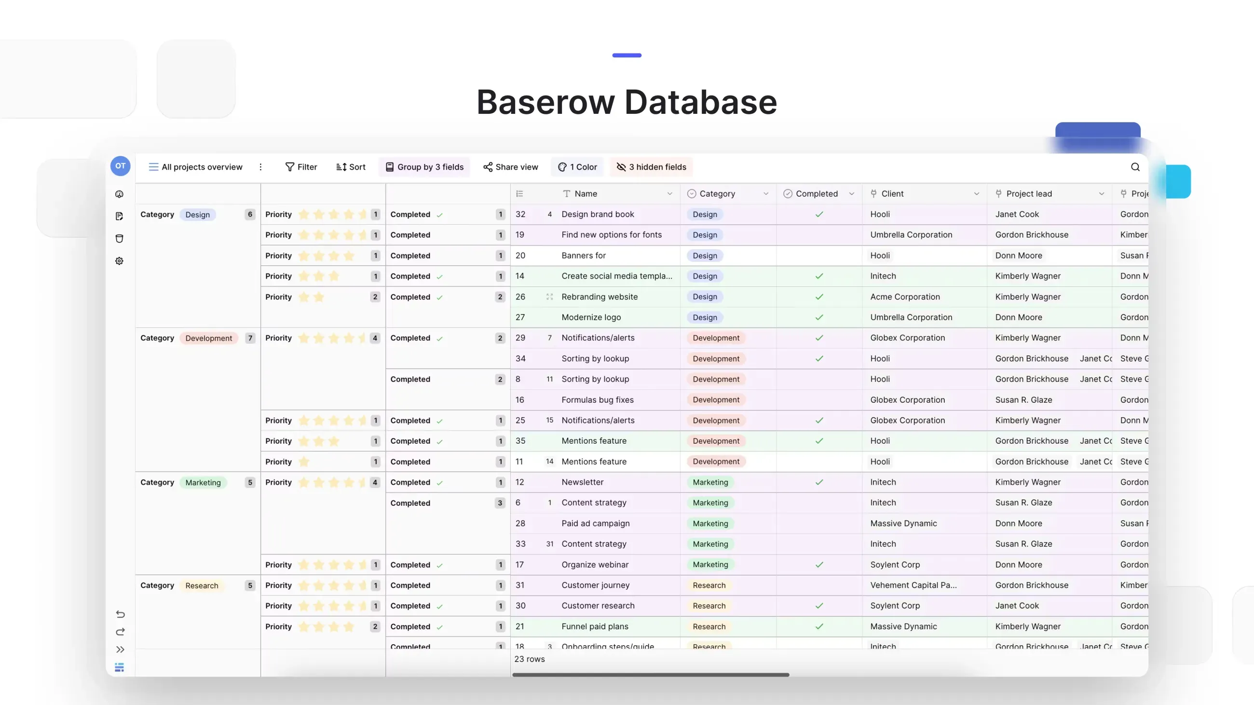This screenshot has width=1254, height=705.
Task: Open the Filter panel
Action: 301,167
